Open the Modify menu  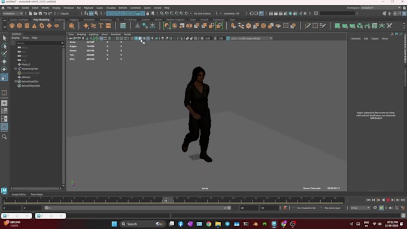(x=45, y=8)
